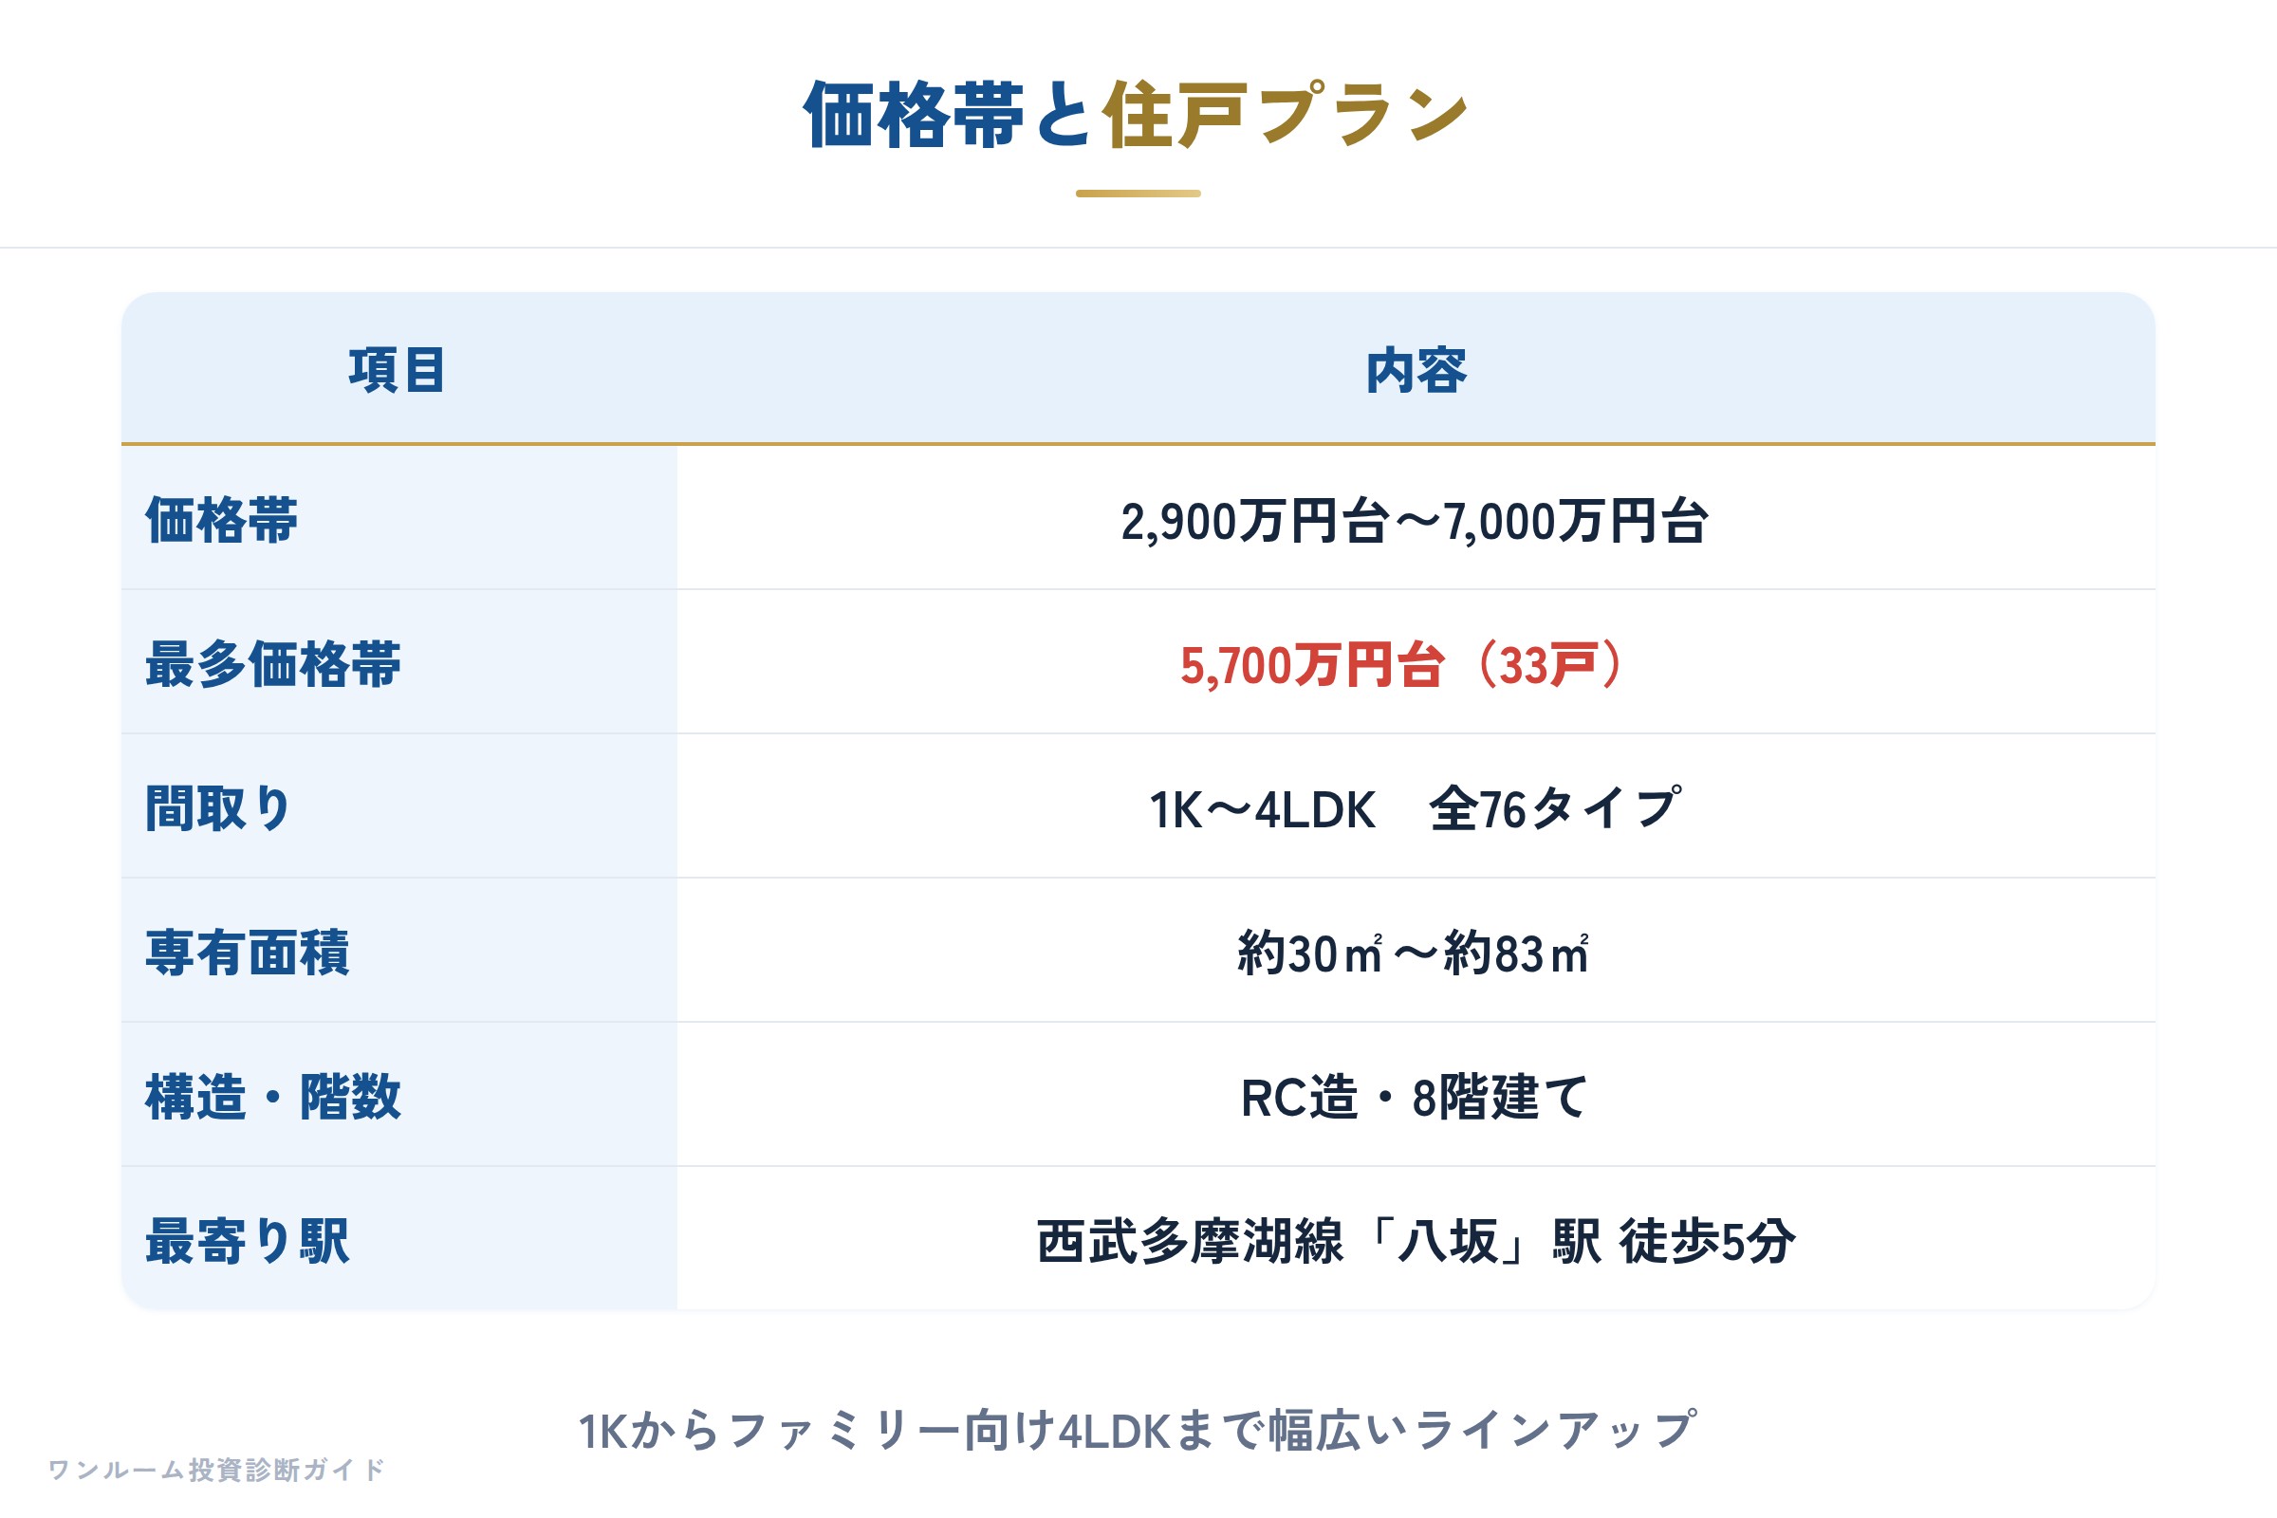
Task: Click the 価格帯と住戸プラン title heading
Action: click(x=1138, y=115)
